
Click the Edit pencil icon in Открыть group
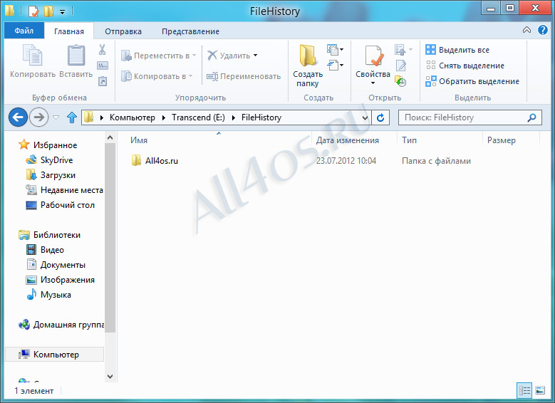click(x=400, y=66)
